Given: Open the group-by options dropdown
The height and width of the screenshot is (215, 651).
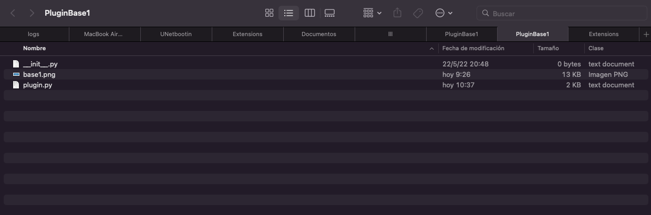Looking at the screenshot, I should pos(372,13).
